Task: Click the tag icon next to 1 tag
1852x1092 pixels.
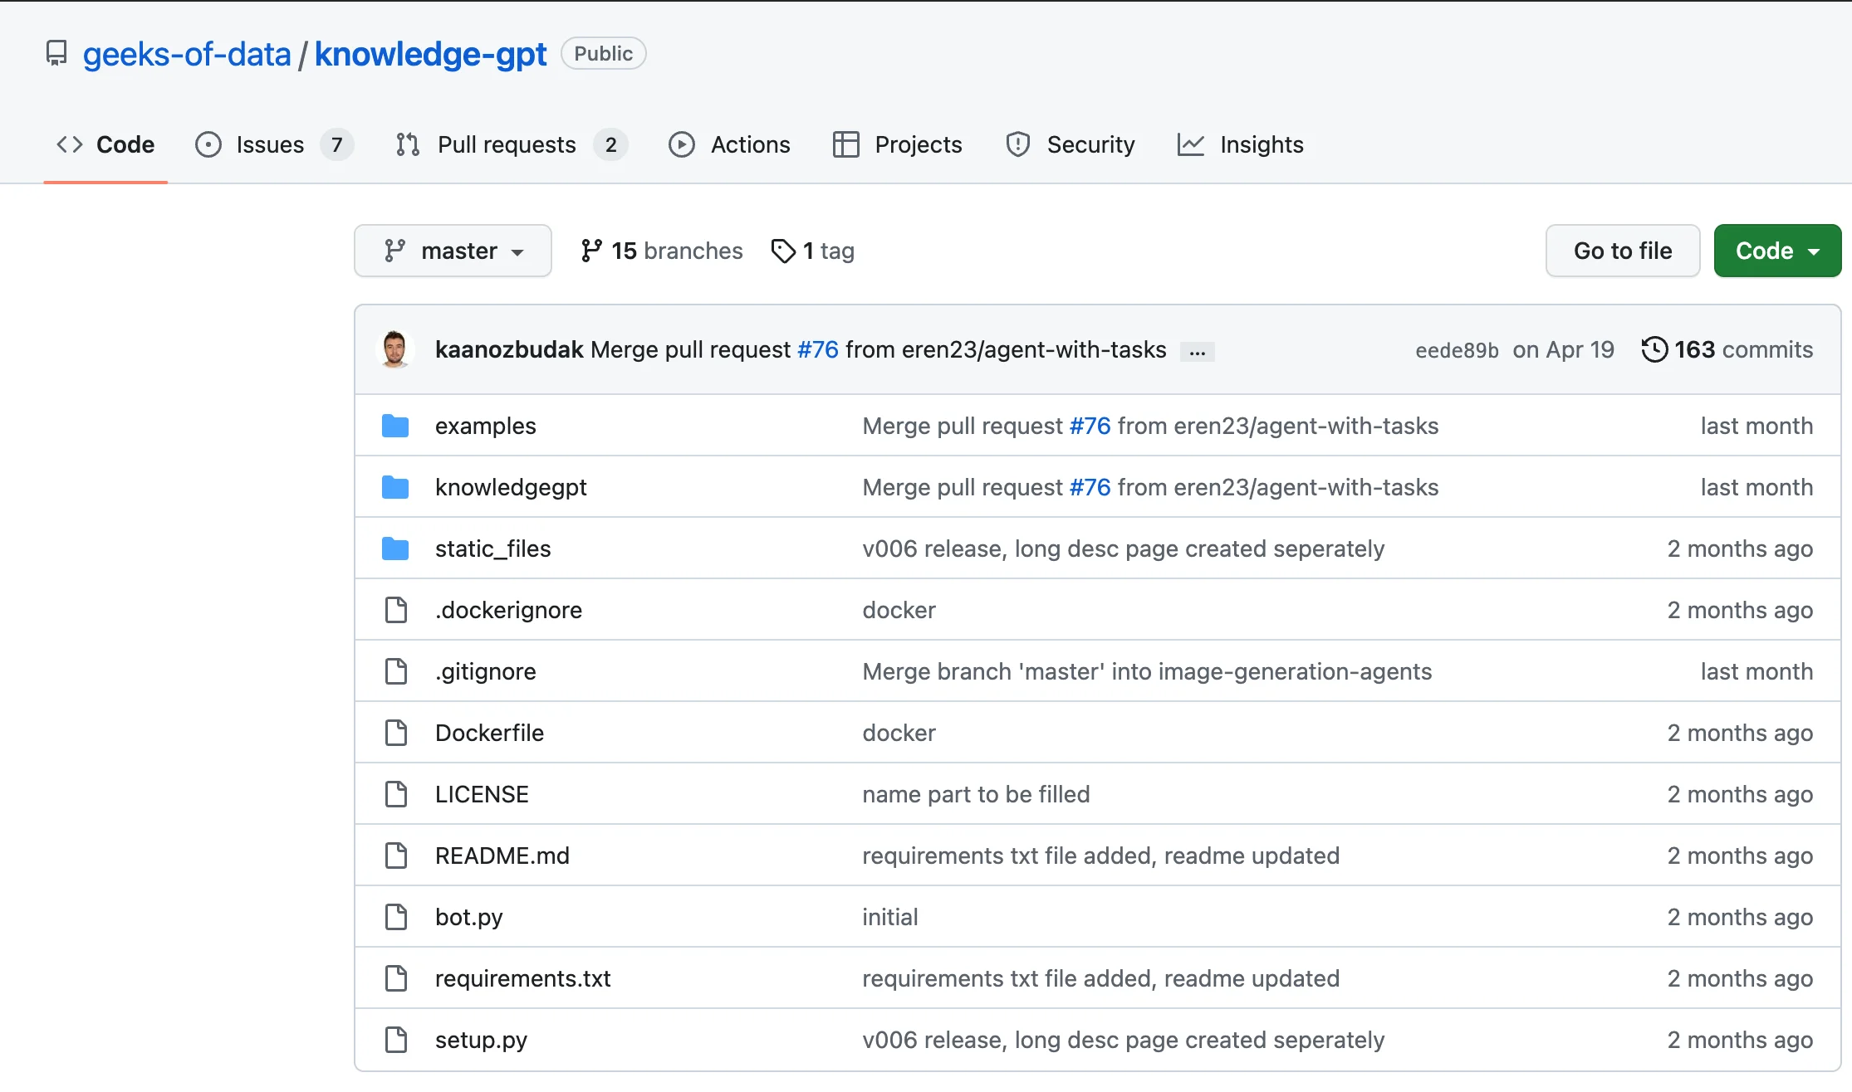Action: (x=783, y=251)
